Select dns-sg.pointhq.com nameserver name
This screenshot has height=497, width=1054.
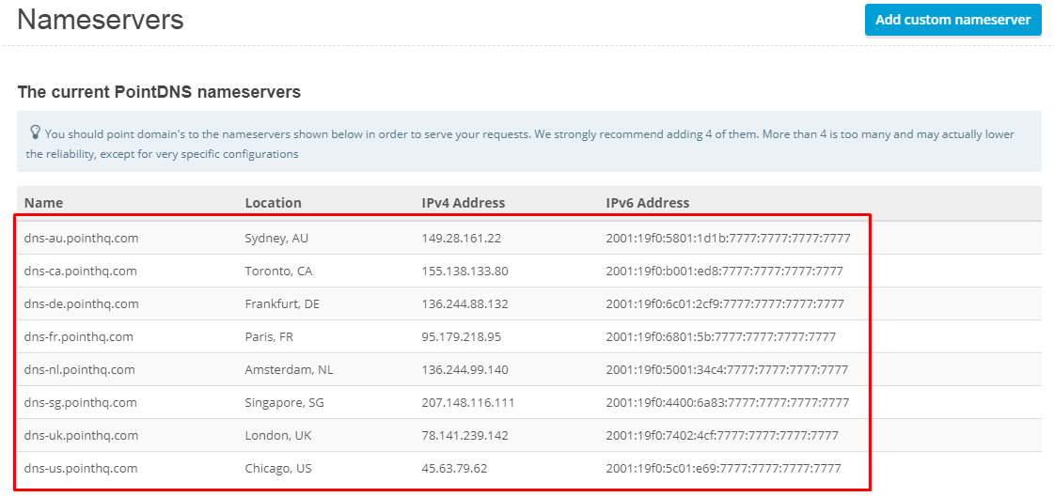(81, 402)
